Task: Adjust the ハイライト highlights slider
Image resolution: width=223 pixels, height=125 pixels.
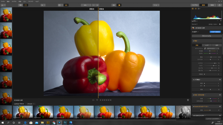Action: point(210,63)
